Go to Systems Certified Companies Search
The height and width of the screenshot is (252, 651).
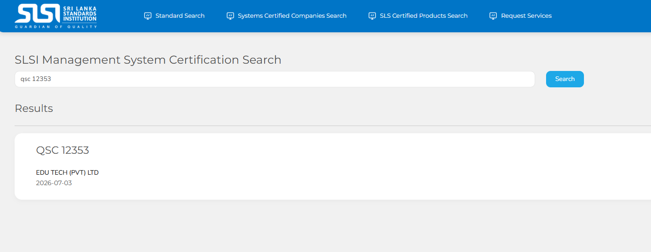point(292,16)
